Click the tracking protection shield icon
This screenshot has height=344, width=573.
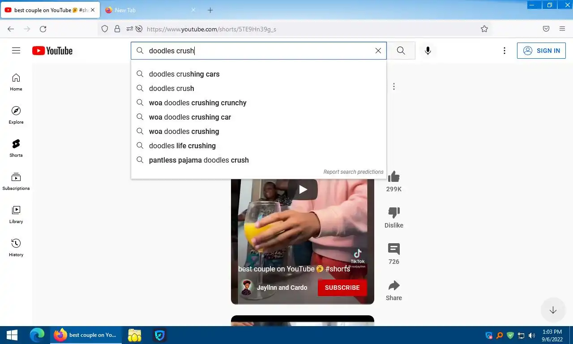(x=105, y=29)
